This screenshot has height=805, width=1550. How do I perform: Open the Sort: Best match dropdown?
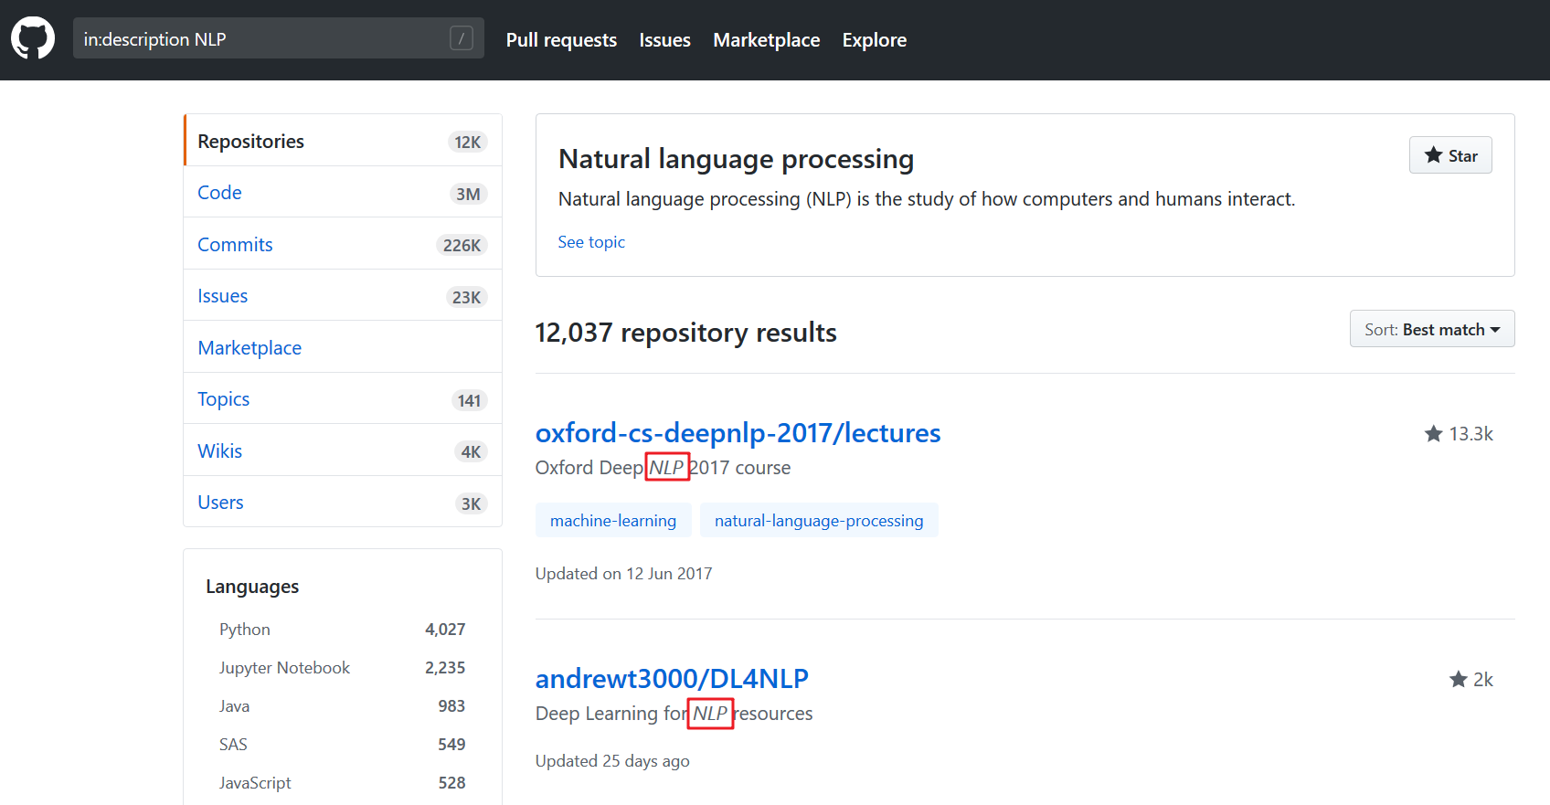(x=1431, y=329)
